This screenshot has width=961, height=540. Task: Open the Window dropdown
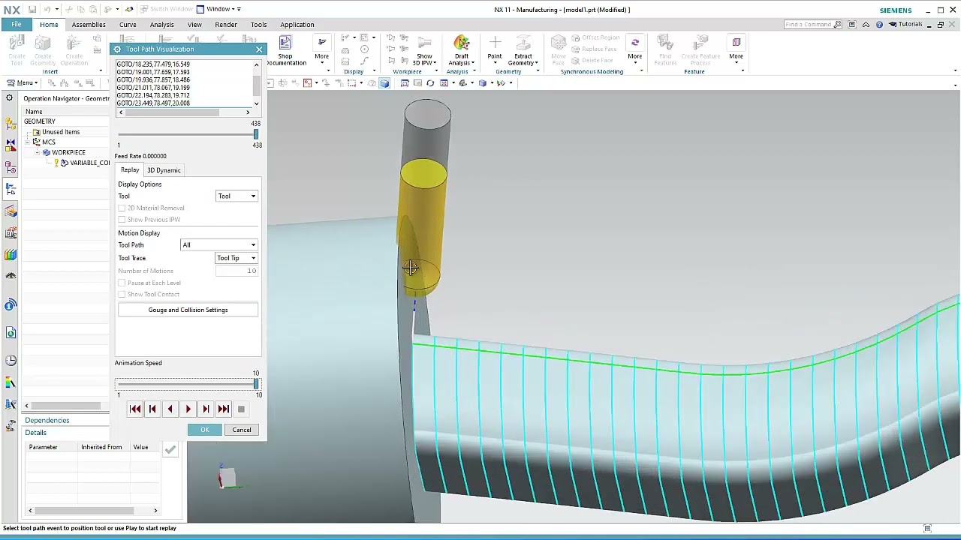[218, 9]
